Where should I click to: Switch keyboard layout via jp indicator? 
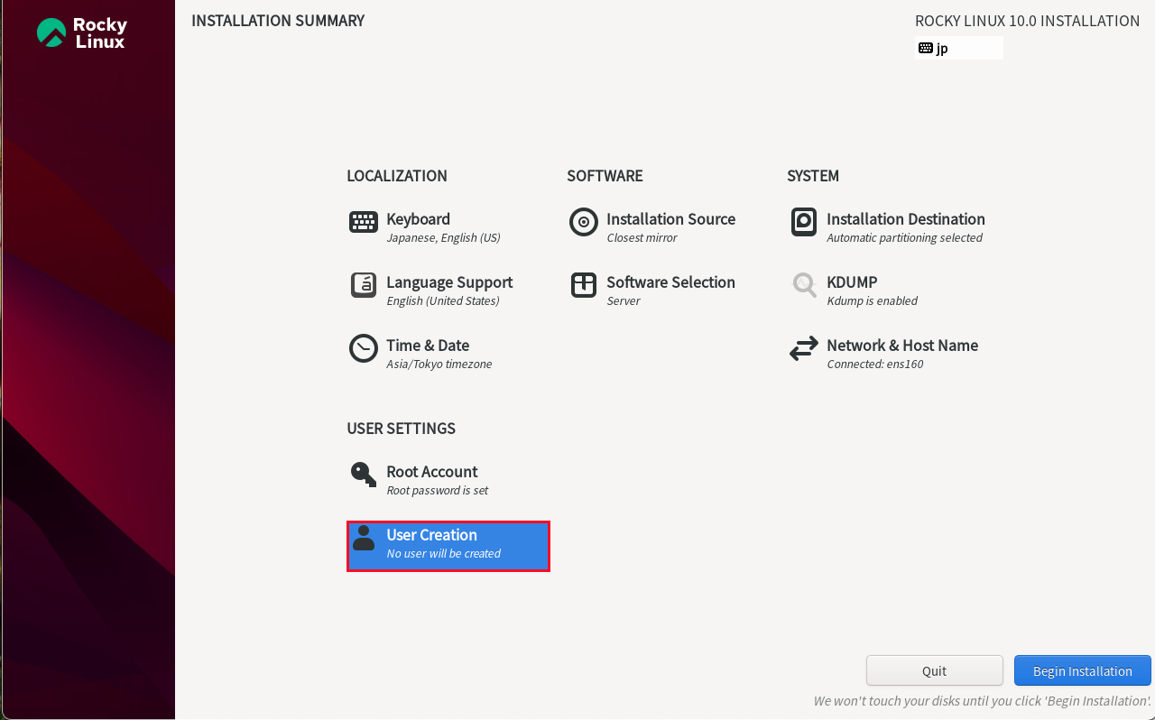tap(959, 48)
